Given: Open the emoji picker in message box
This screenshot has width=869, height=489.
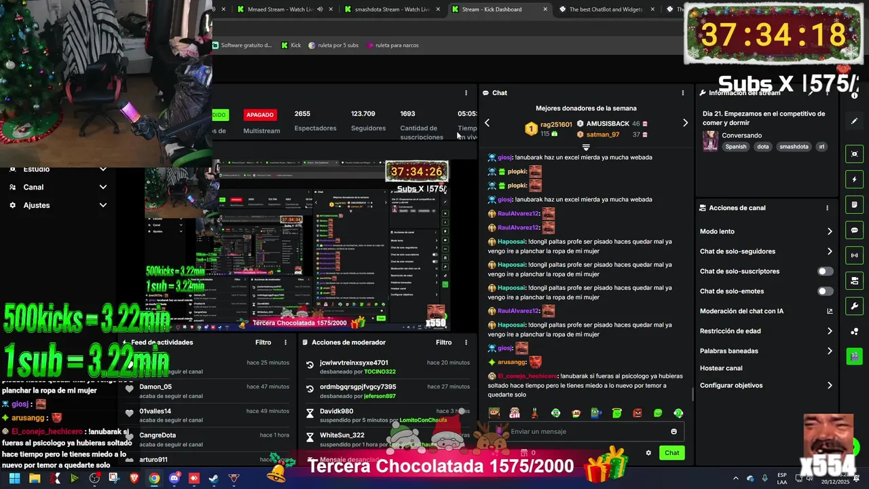Looking at the screenshot, I should [673, 431].
